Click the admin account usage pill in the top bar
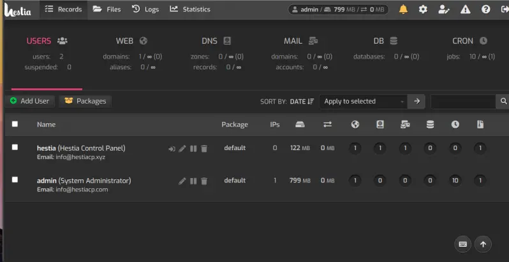509x262 pixels. [x=338, y=10]
